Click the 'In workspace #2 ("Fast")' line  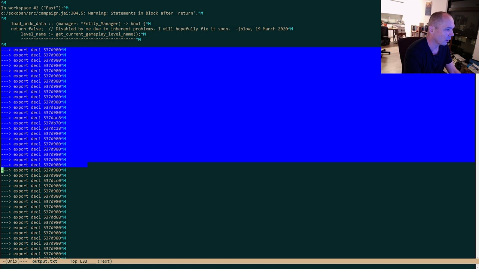(x=35, y=8)
